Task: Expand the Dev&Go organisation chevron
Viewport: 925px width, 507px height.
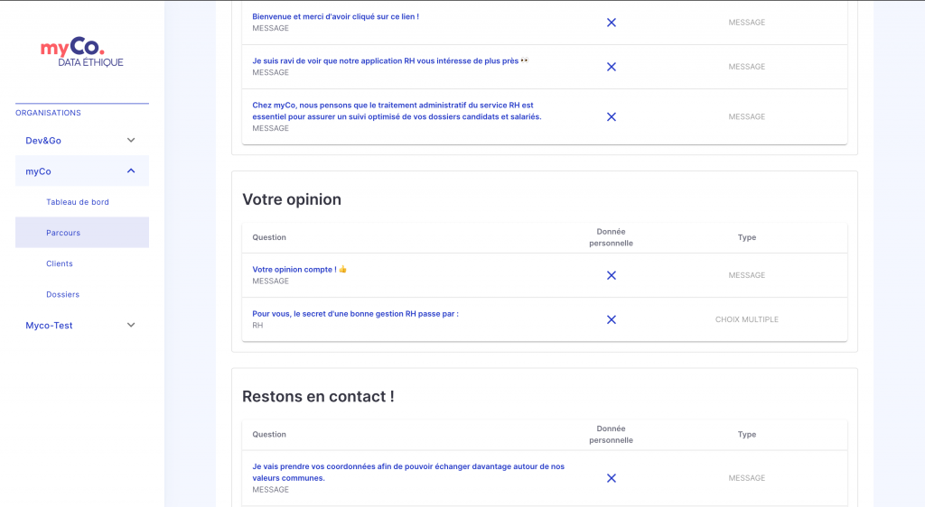Action: tap(131, 140)
